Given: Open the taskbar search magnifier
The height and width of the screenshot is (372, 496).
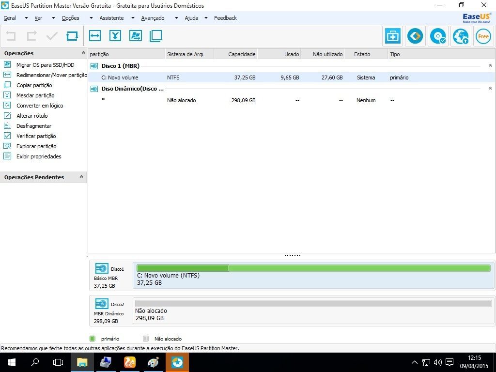Looking at the screenshot, I should coord(35,362).
